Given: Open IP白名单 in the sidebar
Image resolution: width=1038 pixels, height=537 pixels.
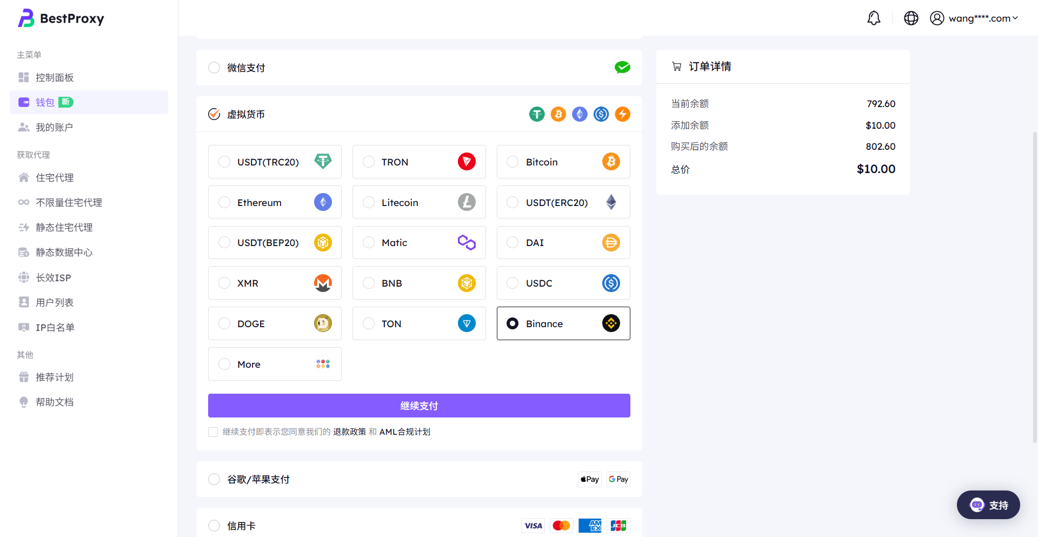Looking at the screenshot, I should [89, 327].
